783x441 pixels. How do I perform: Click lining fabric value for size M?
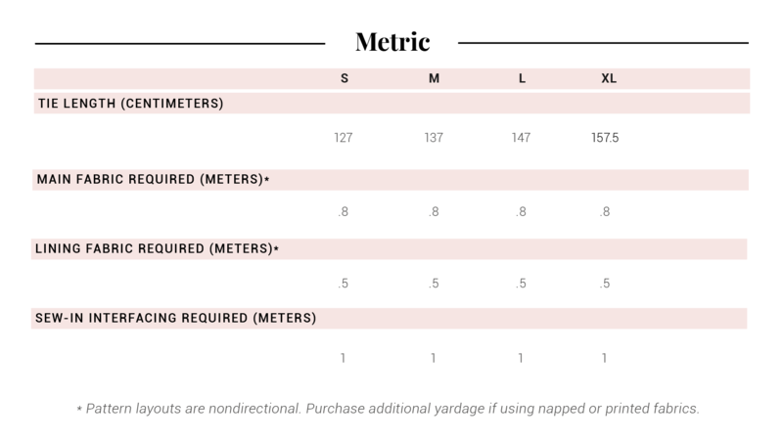tap(434, 284)
